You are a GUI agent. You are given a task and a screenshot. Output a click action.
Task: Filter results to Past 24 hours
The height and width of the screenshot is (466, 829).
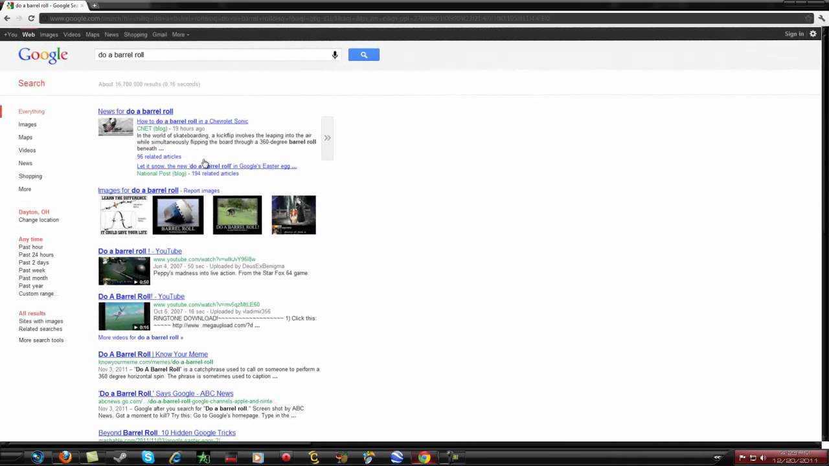coord(36,255)
